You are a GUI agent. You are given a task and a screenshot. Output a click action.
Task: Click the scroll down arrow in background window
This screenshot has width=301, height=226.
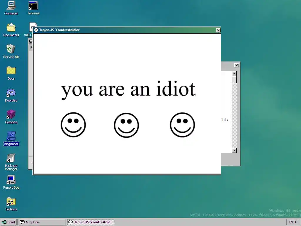click(x=234, y=150)
